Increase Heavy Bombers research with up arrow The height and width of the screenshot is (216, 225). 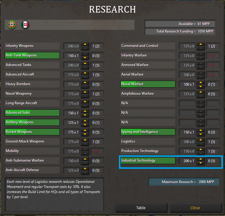[x=85, y=82]
